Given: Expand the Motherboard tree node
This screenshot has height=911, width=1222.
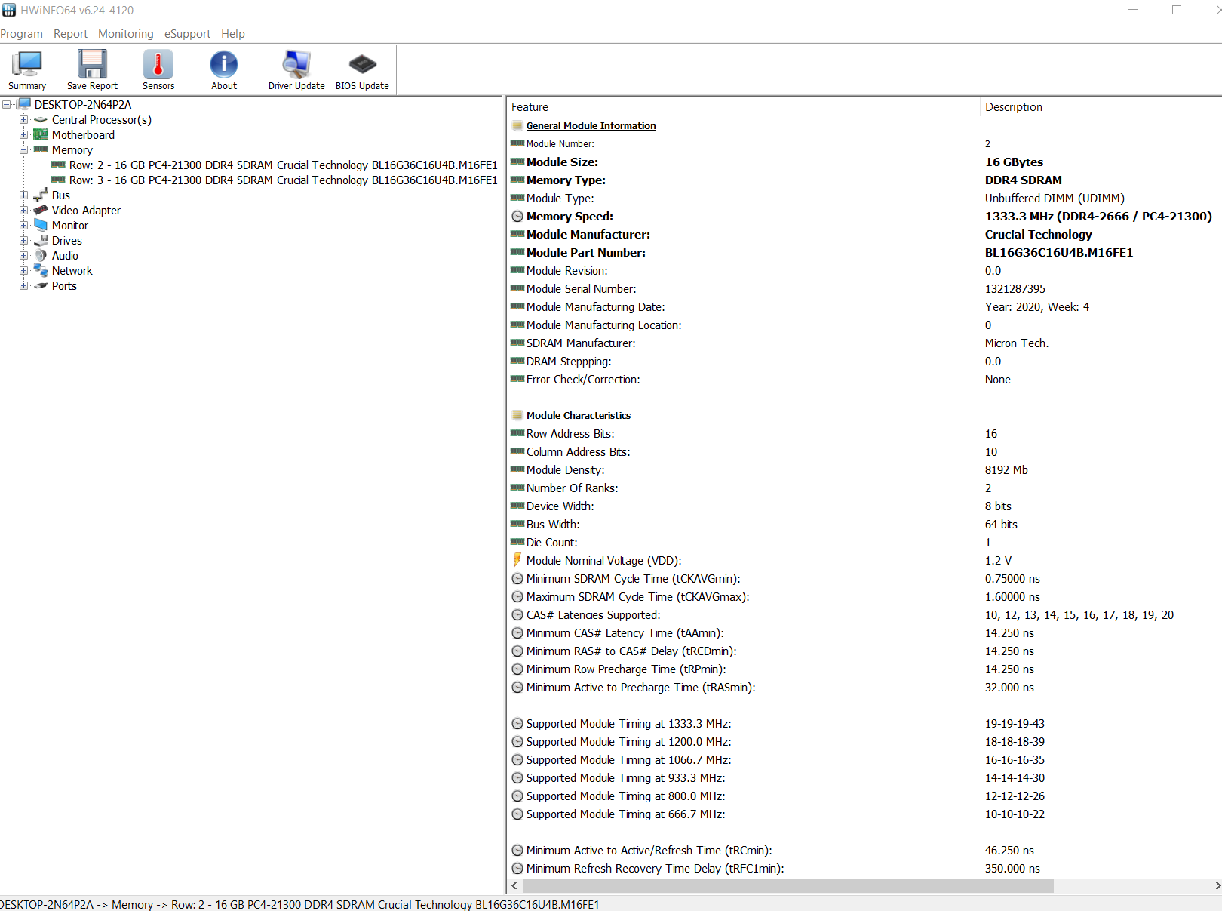Looking at the screenshot, I should [23, 135].
